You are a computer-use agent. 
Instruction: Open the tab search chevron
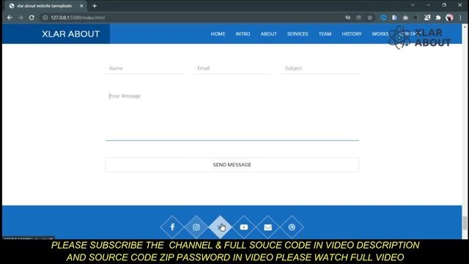(413, 5)
